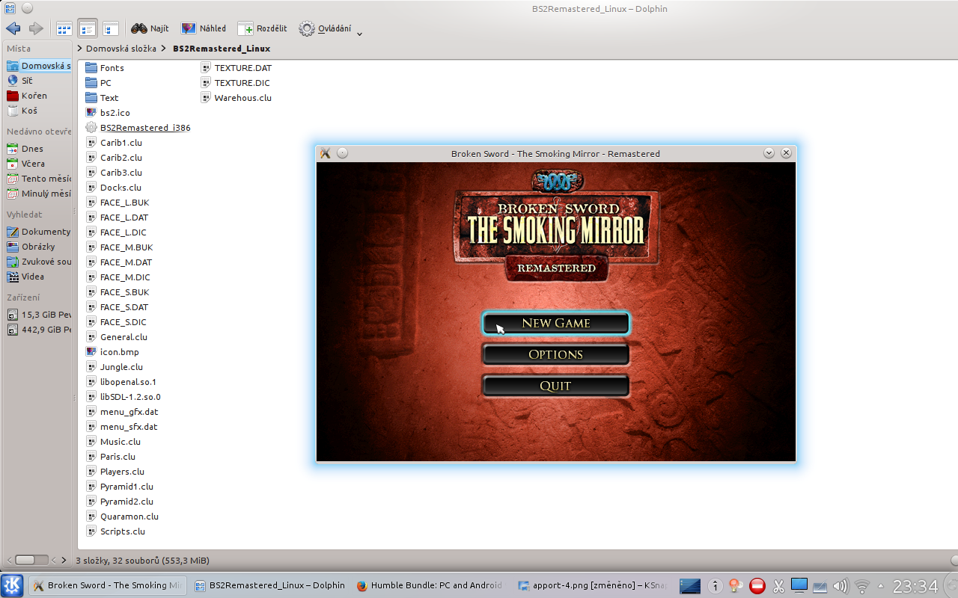Switch Dolphin to details tree view

[x=111, y=28]
